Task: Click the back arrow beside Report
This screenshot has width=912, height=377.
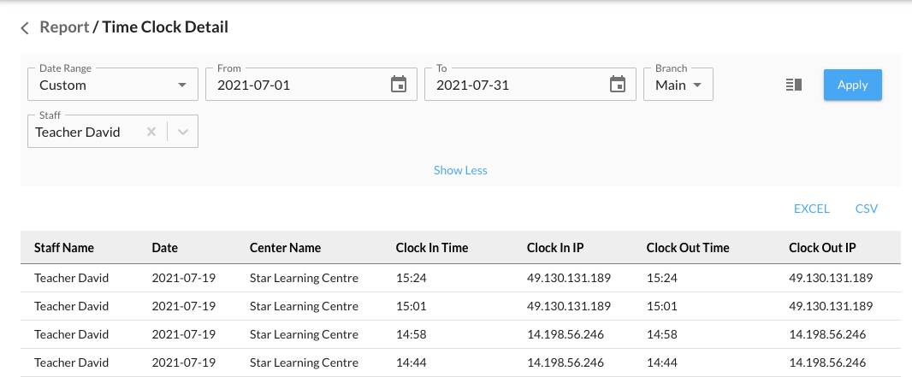Action: (26, 28)
